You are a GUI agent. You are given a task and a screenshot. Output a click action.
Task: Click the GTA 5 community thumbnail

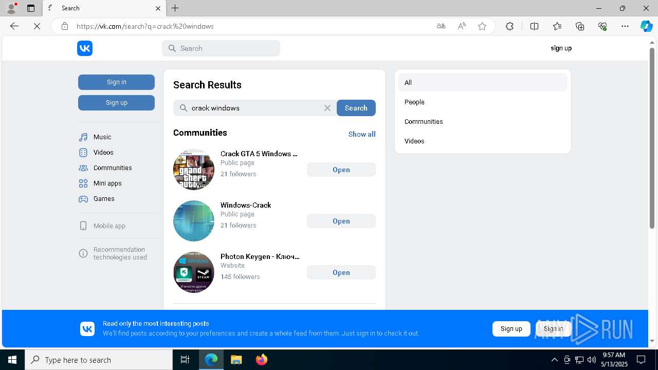pyautogui.click(x=194, y=170)
